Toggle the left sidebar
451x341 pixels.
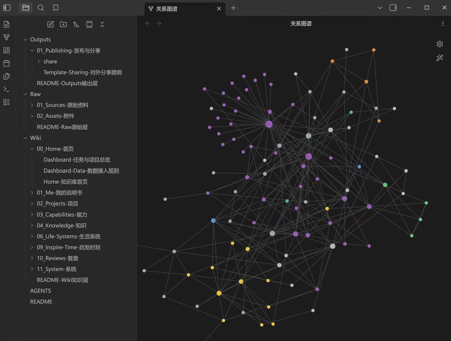7,8
